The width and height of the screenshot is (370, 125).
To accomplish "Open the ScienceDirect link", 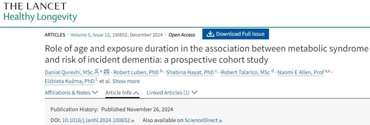I will click(x=201, y=121).
